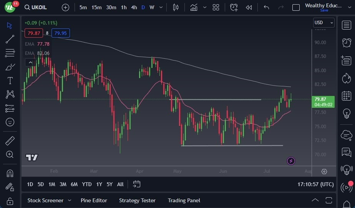355x208 pixels.
Task: Switch to the Pine Editor tab
Action: click(x=94, y=200)
